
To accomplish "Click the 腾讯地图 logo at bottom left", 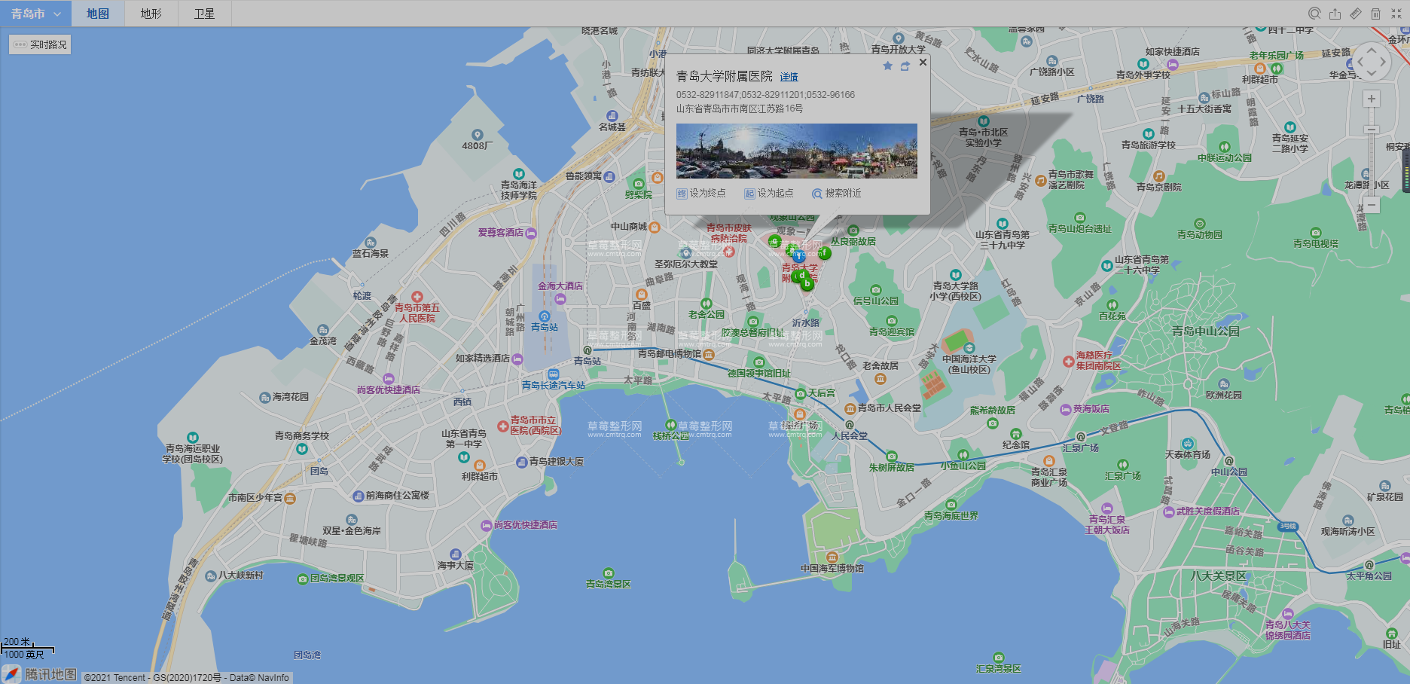I will coord(41,674).
